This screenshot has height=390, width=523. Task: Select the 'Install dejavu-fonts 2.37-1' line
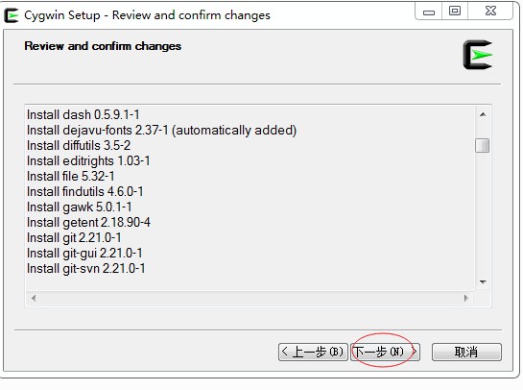pos(161,131)
